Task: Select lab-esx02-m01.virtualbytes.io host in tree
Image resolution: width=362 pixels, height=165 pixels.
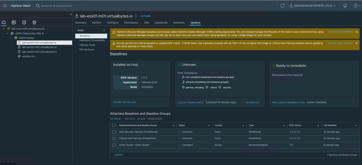Action: click(39, 47)
